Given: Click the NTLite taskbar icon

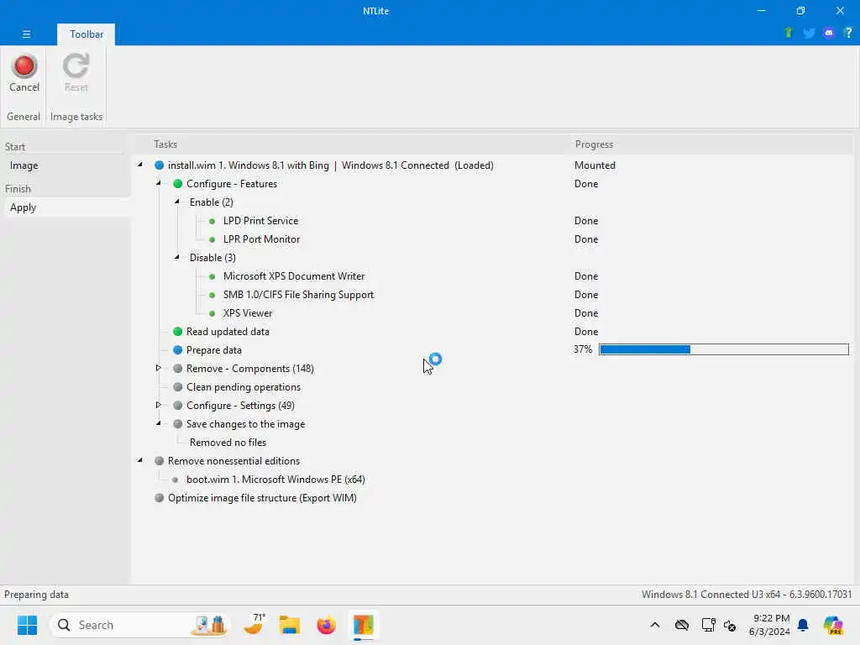Looking at the screenshot, I should pyautogui.click(x=363, y=625).
